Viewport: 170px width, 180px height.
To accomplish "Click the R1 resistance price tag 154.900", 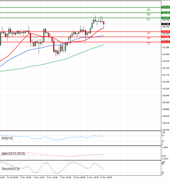I will [x=165, y=18].
